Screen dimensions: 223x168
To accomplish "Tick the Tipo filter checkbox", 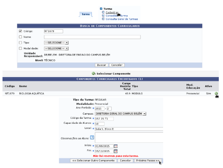I will pyautogui.click(x=20, y=43).
